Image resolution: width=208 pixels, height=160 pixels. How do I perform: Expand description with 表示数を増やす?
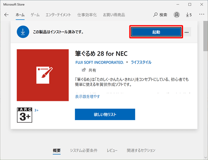(x=87, y=96)
